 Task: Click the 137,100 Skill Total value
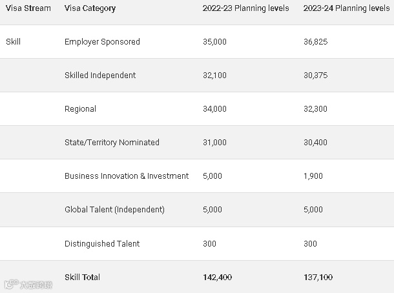[x=318, y=278]
